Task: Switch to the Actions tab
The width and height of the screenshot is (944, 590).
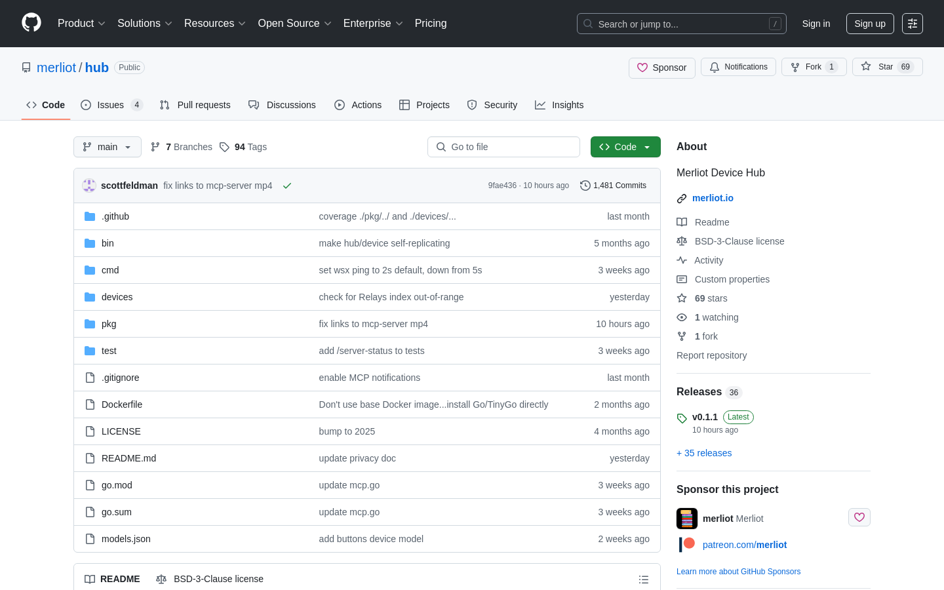Action: (x=358, y=105)
